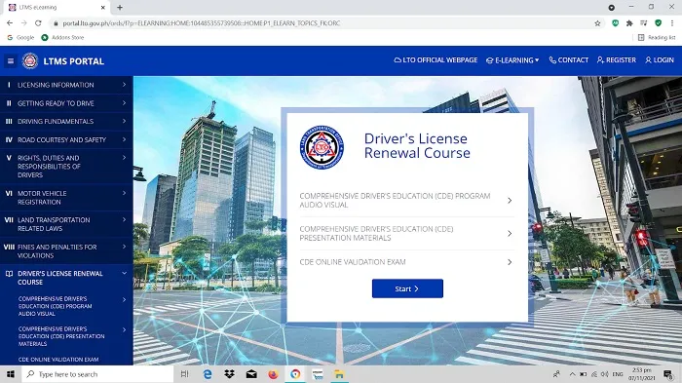The height and width of the screenshot is (383, 682).
Task: Open volume control in system tray
Action: tap(605, 374)
